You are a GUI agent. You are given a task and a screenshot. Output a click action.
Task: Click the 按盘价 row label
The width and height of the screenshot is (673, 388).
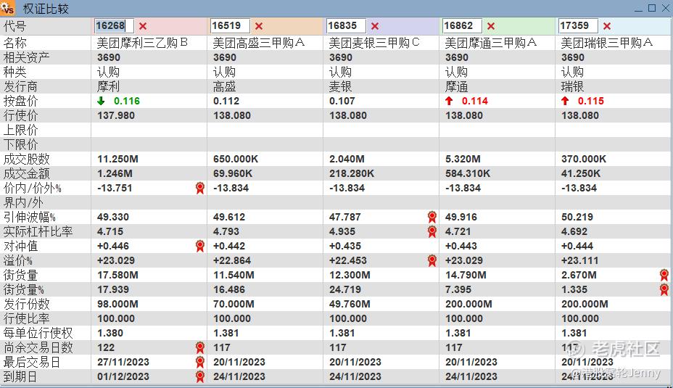click(x=20, y=101)
